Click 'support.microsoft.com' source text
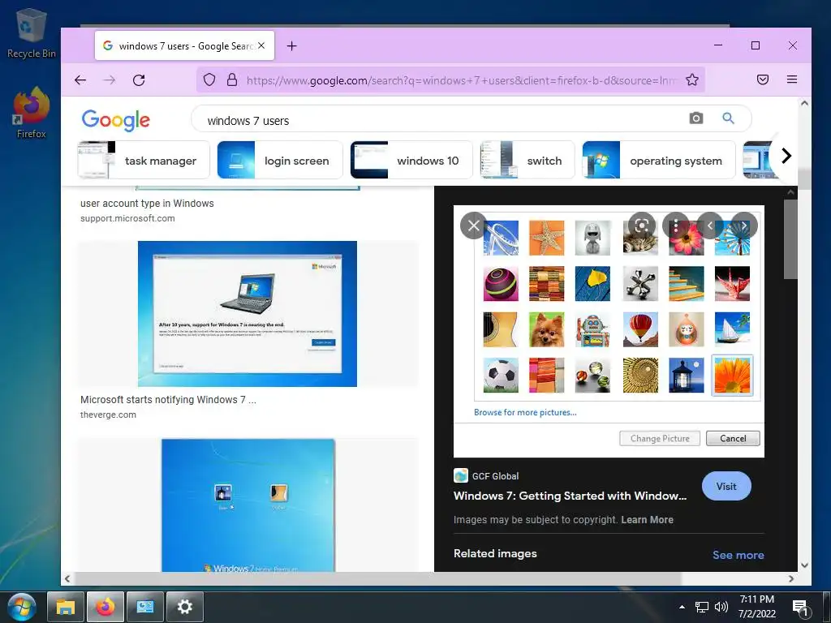 point(127,218)
